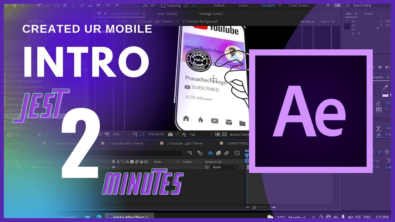This screenshot has height=222, width=395.
Task: Toggle the region of interest icon
Action: (x=218, y=134)
